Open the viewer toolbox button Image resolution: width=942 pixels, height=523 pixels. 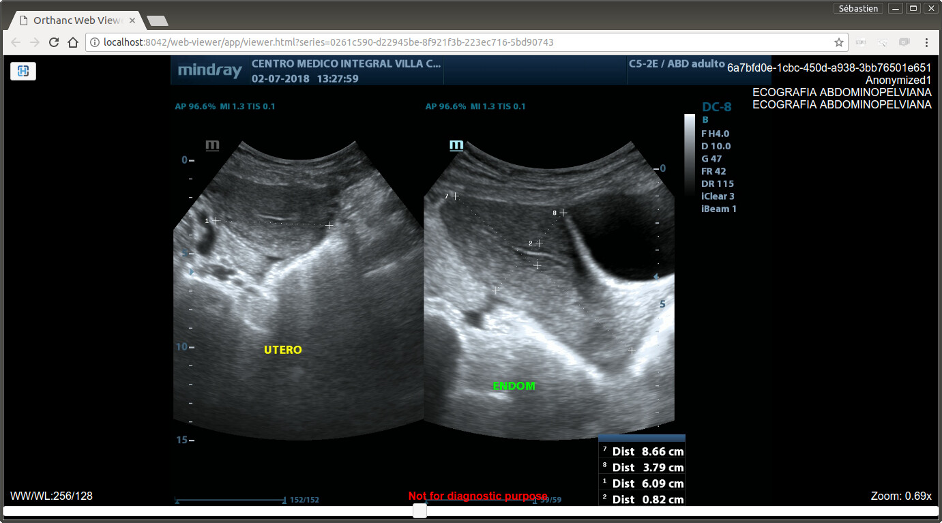(23, 71)
